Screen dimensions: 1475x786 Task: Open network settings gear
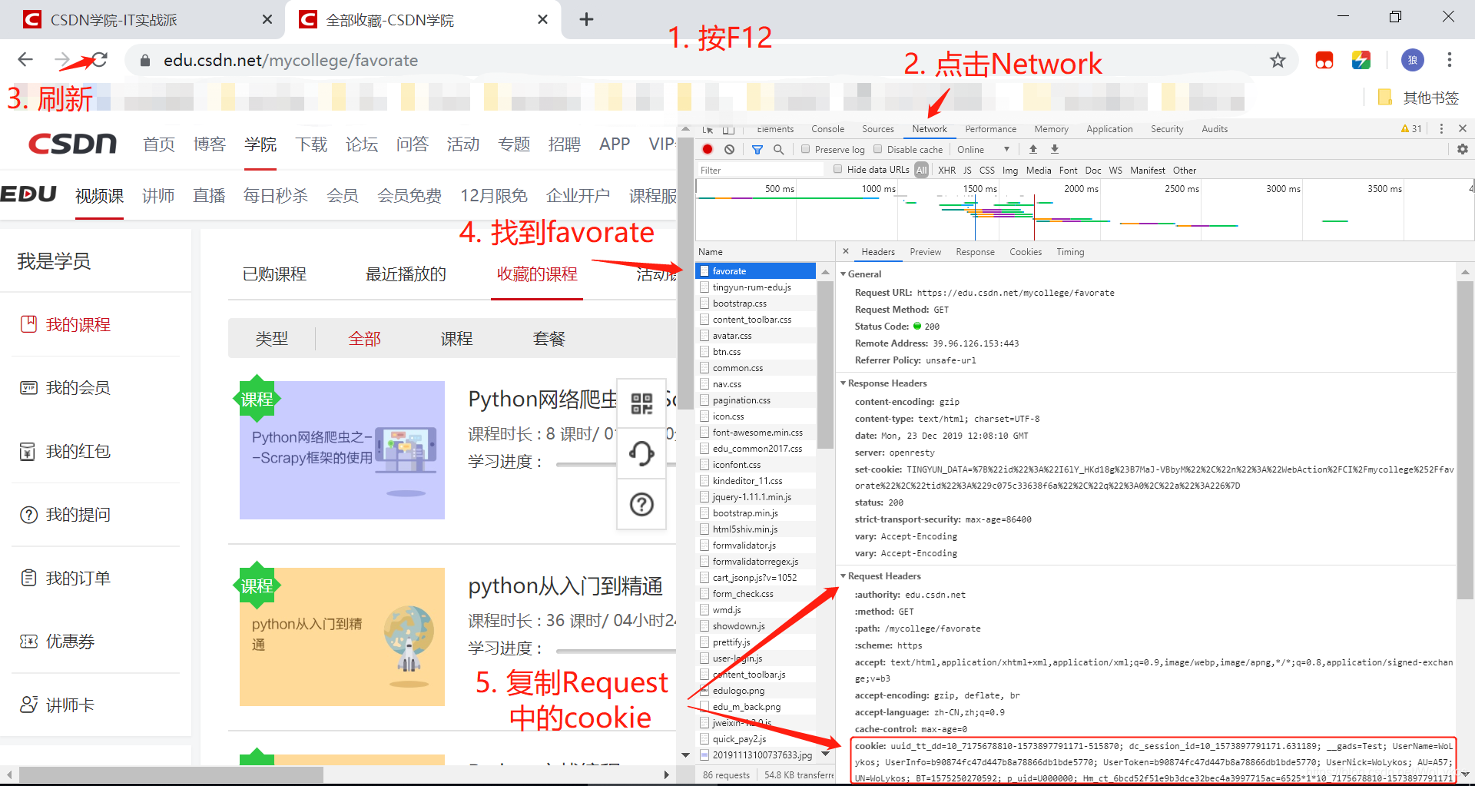[x=1463, y=149]
